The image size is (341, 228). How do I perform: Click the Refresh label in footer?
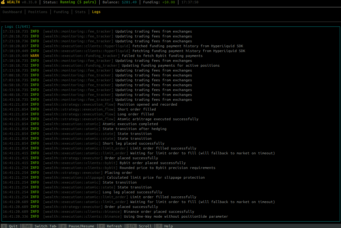[x=114, y=226]
